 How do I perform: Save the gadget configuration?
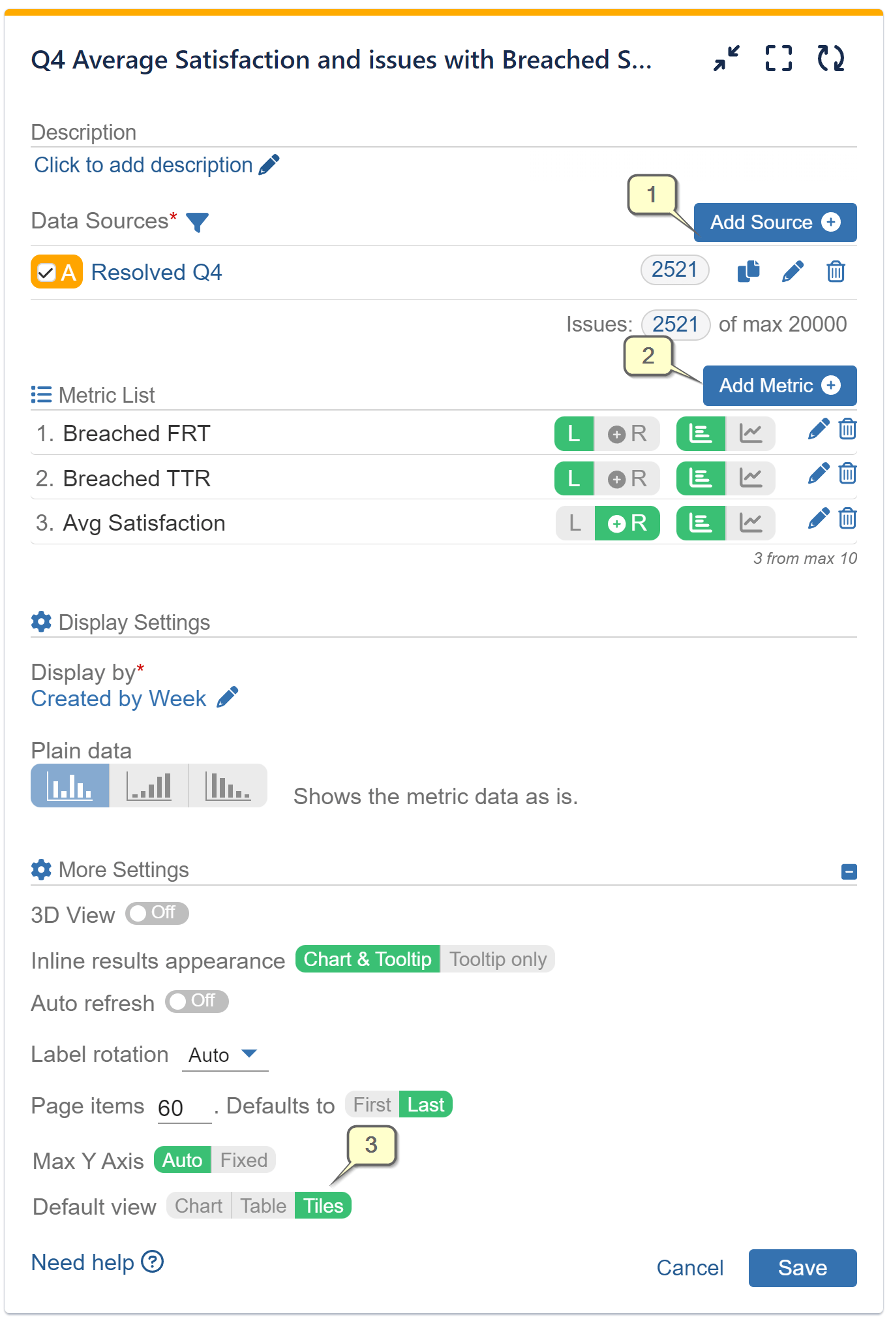click(x=803, y=1267)
